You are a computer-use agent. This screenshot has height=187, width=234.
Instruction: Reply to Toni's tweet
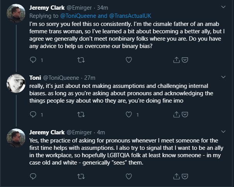(x=33, y=114)
